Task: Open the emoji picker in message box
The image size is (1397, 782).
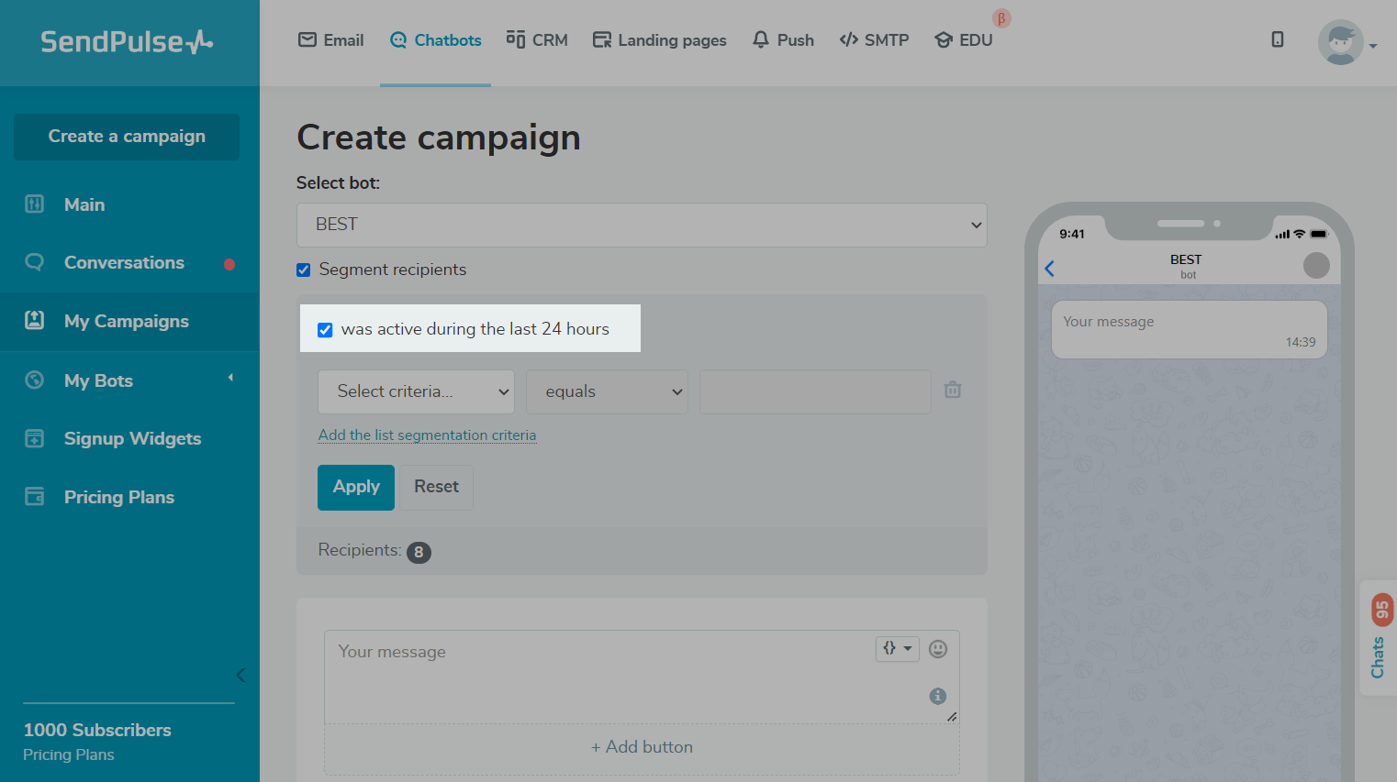Action: tap(937, 649)
